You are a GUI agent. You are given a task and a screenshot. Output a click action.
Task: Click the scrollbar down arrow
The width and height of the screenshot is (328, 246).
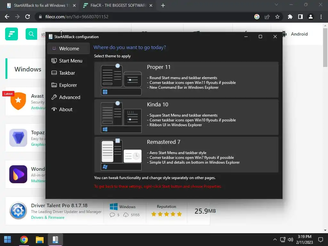[325, 230]
